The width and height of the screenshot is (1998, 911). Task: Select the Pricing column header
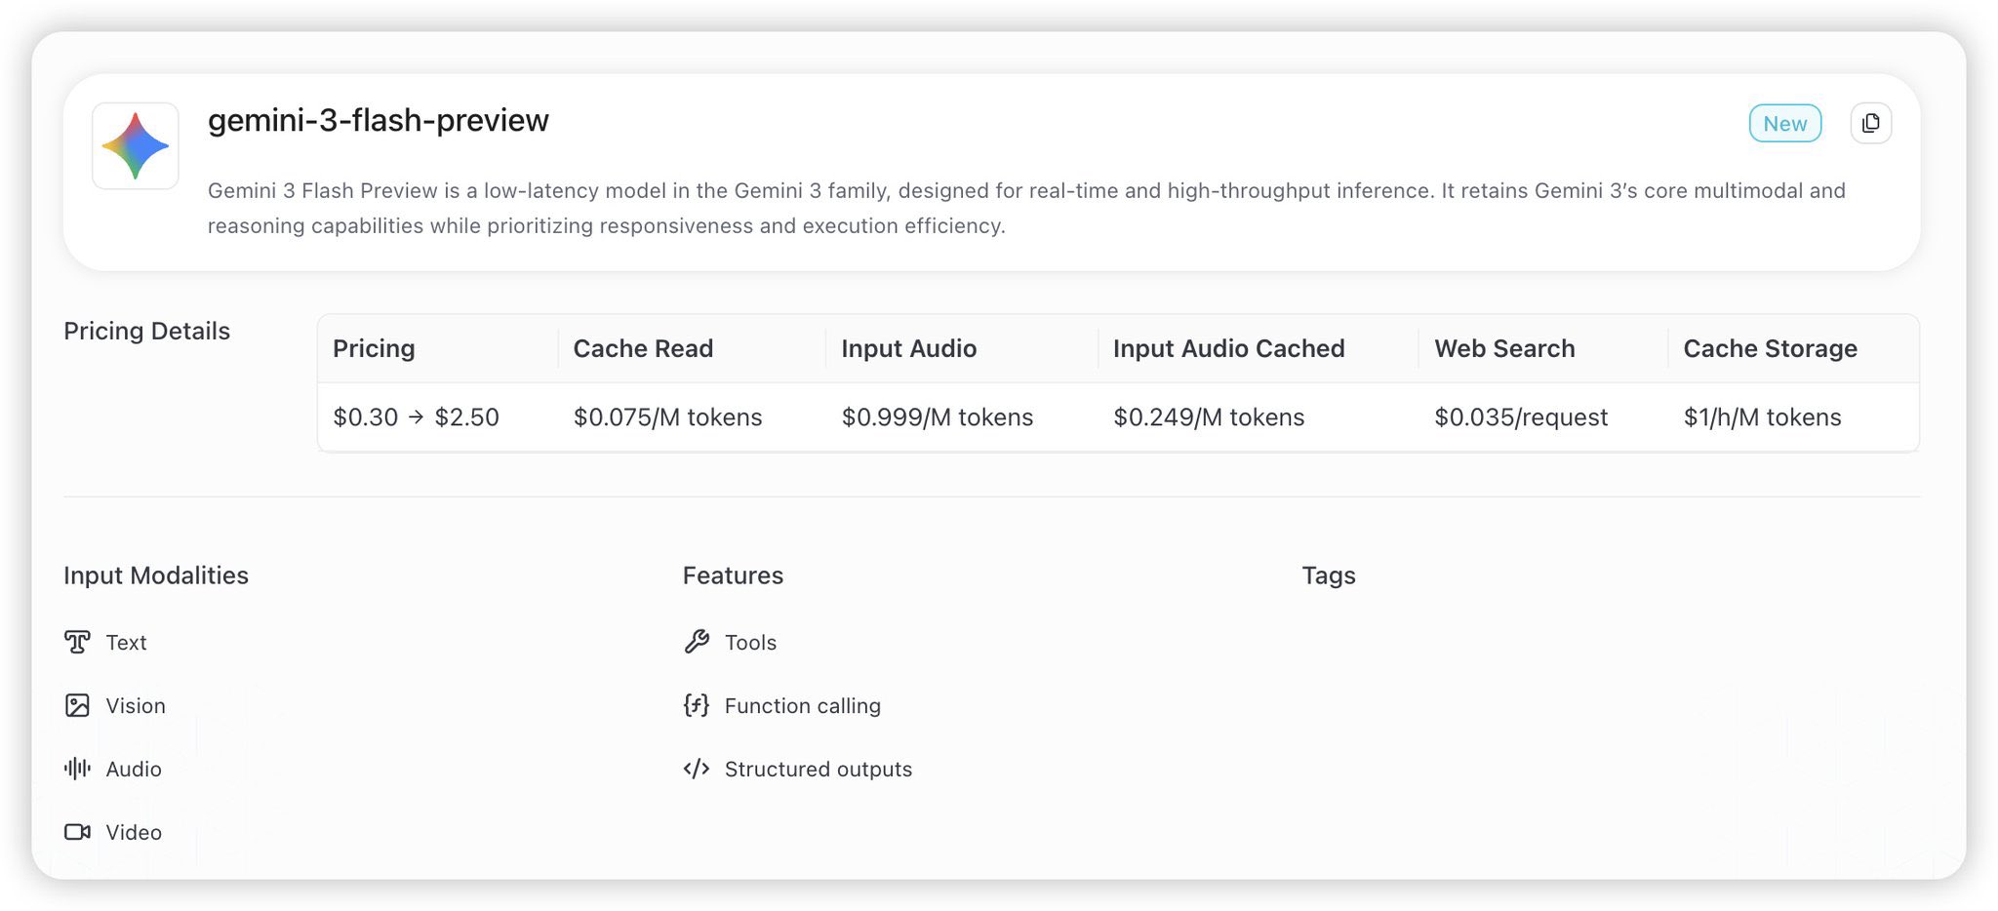[374, 348]
